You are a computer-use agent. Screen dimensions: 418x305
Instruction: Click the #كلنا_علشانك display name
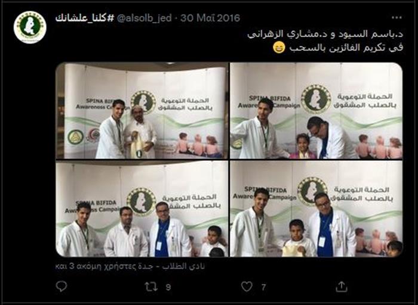pos(85,18)
